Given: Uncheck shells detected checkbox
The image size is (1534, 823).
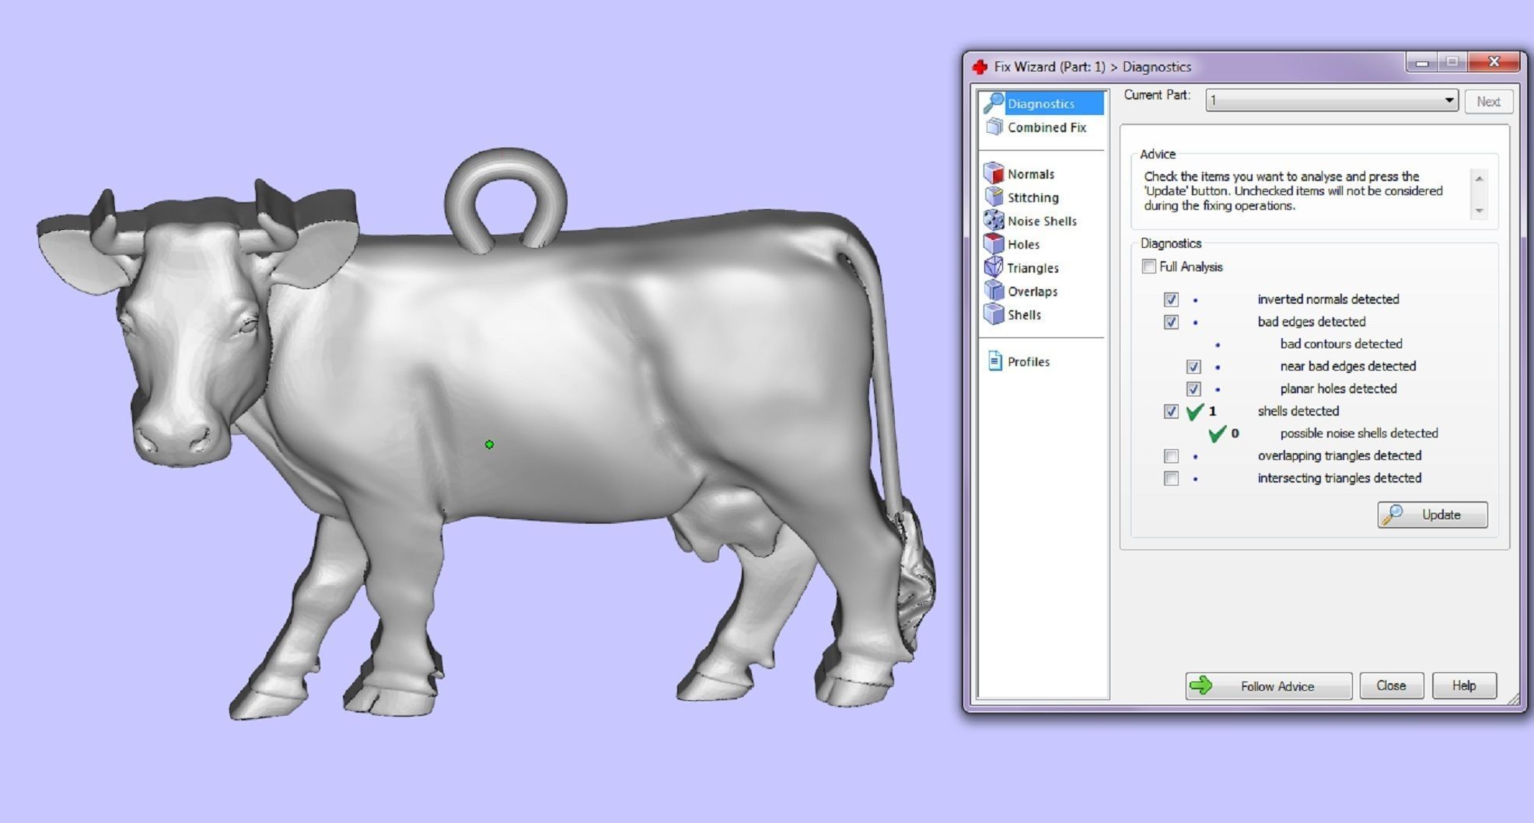Looking at the screenshot, I should point(1171,411).
